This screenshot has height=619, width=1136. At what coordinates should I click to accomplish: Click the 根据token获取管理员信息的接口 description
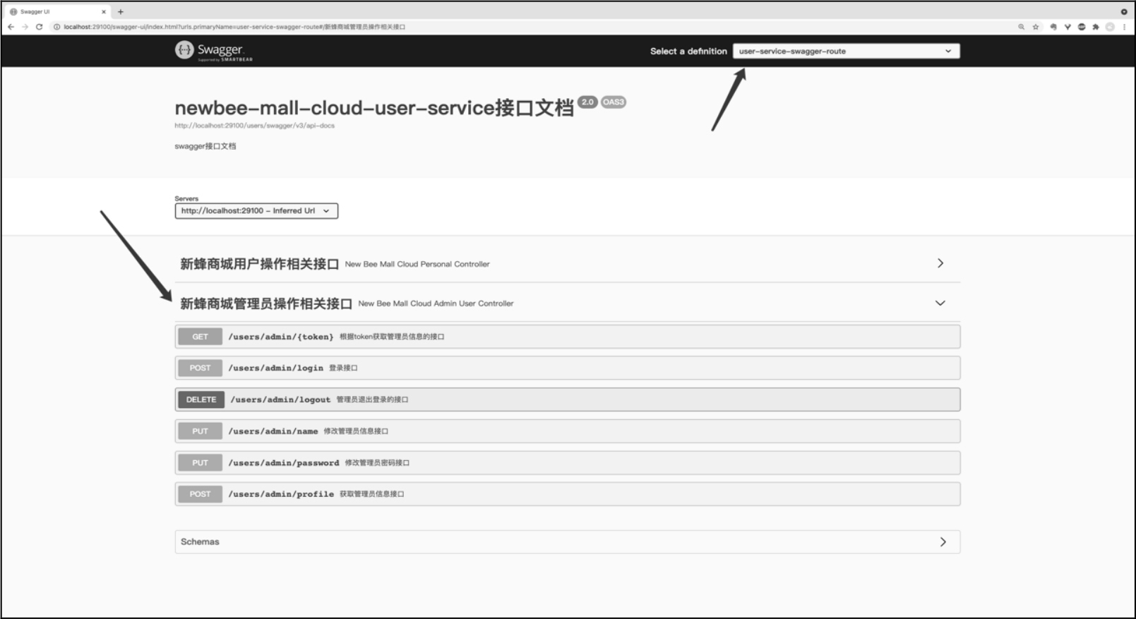(x=392, y=337)
